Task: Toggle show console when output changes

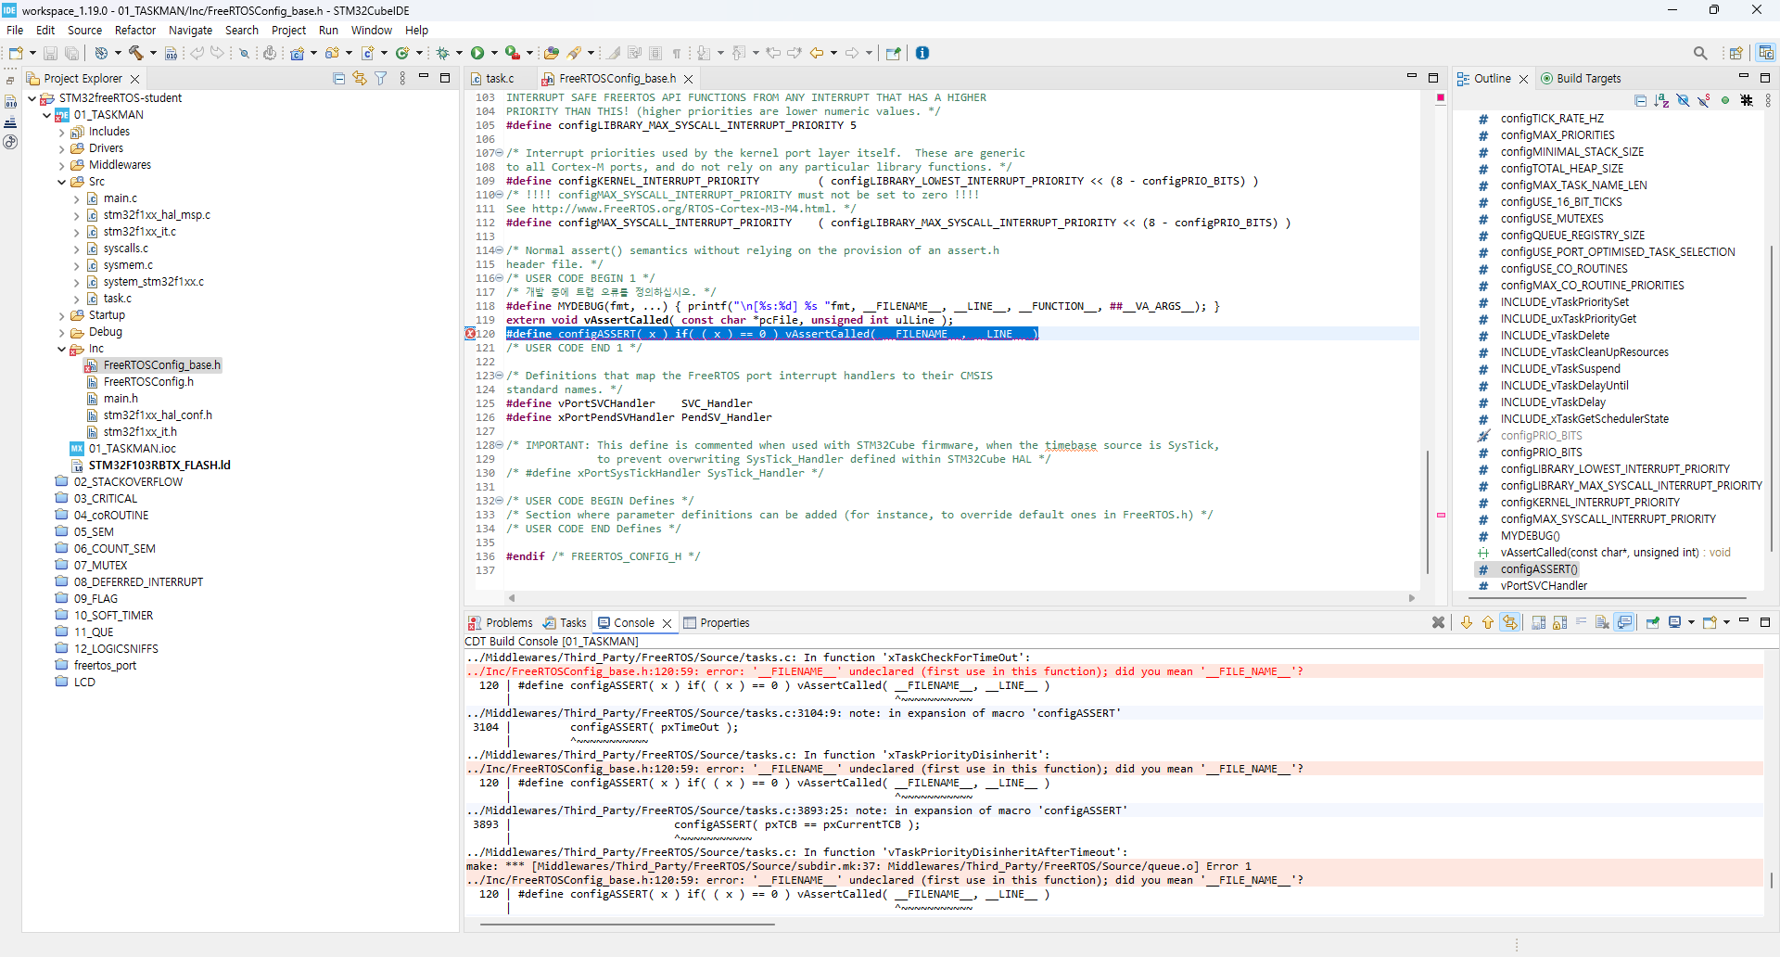Action: coord(1624,623)
